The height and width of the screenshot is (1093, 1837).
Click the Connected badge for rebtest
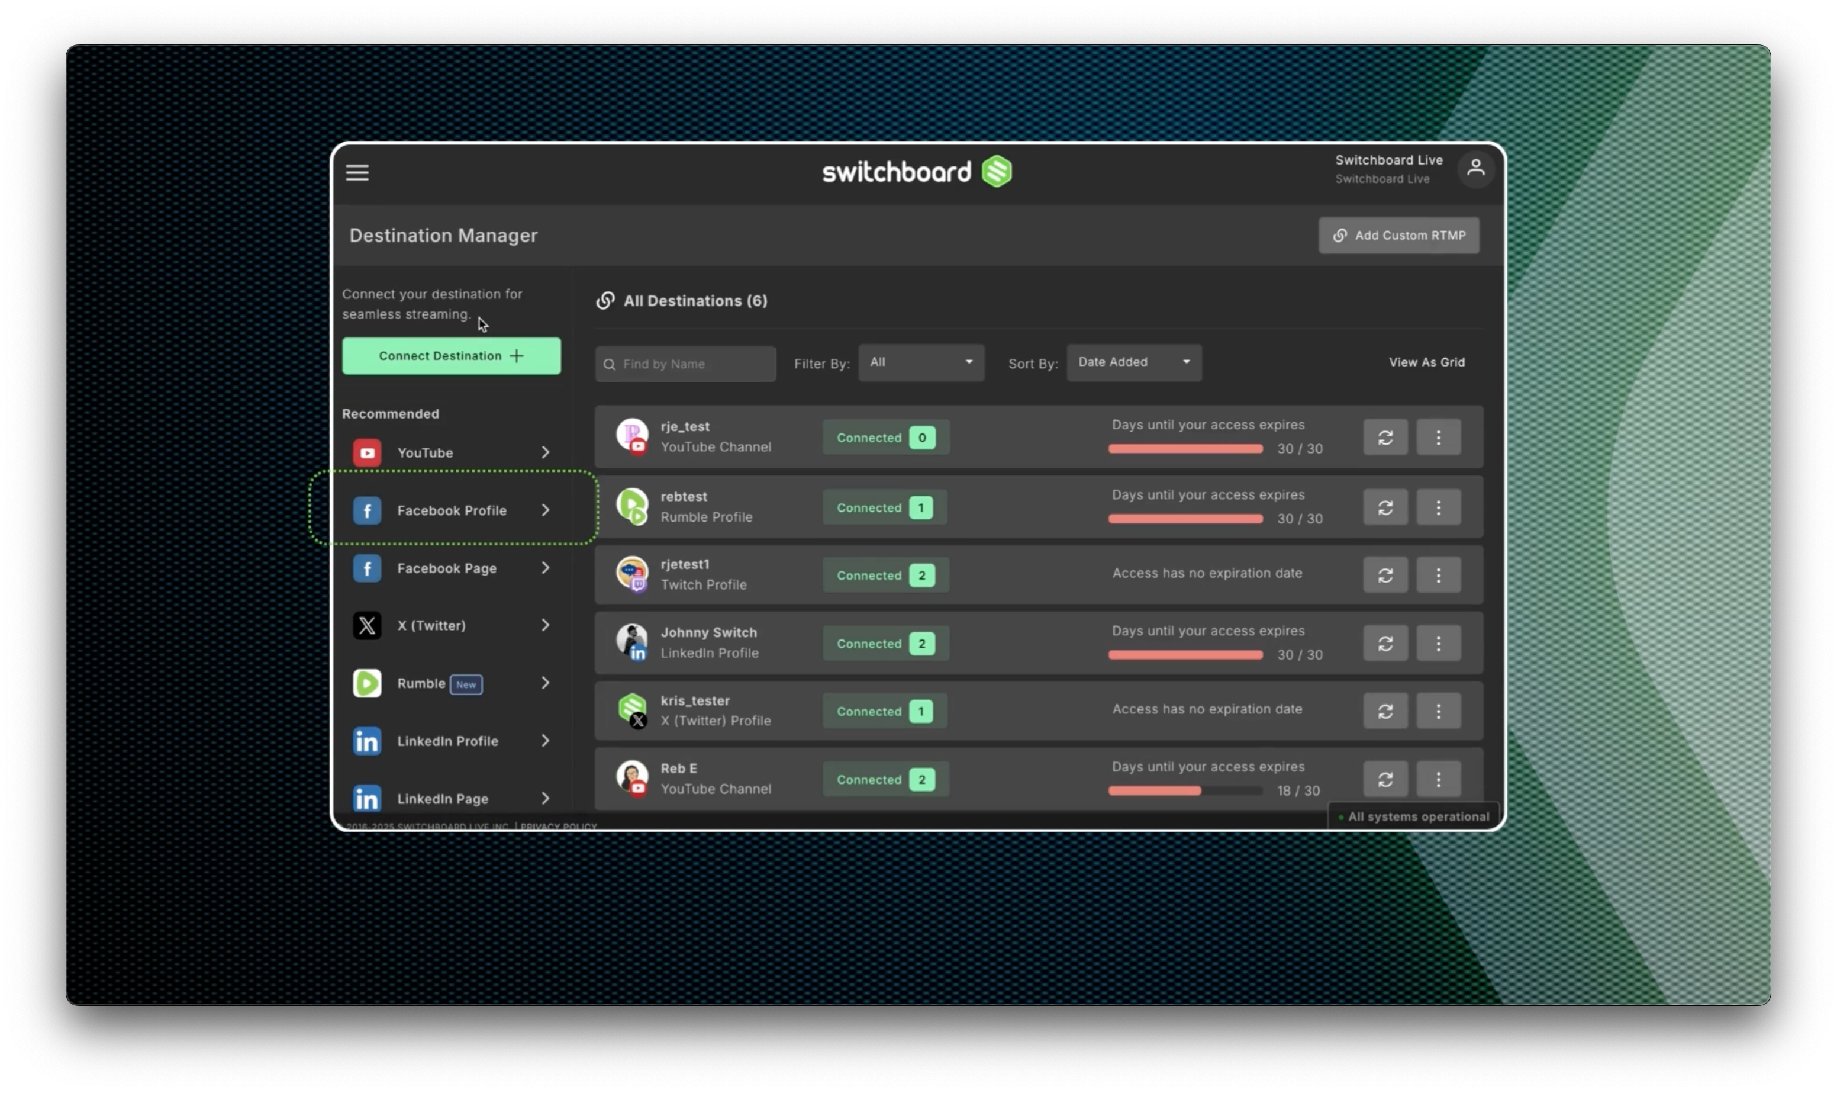[x=884, y=507]
